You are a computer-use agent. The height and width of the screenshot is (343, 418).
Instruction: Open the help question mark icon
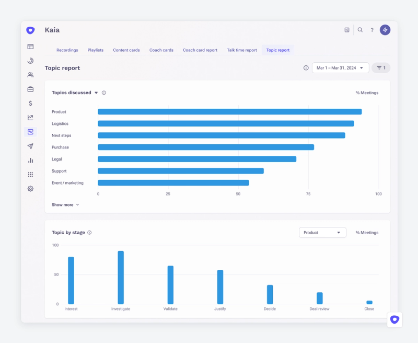pos(372,30)
